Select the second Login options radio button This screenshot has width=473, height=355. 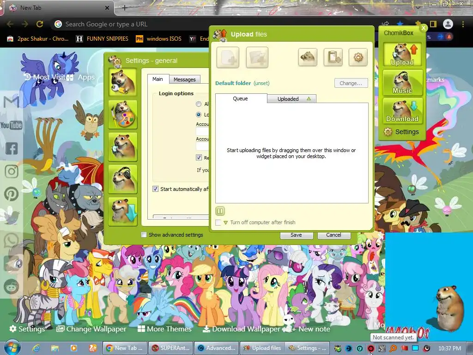point(199,115)
